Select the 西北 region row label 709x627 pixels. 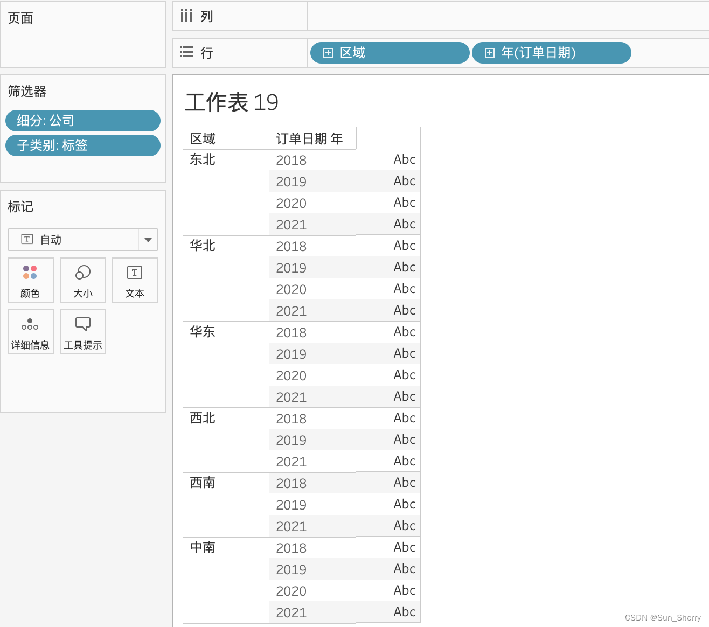pyautogui.click(x=203, y=418)
